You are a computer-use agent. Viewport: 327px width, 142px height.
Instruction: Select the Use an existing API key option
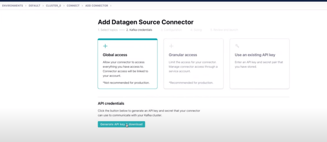pyautogui.click(x=259, y=64)
